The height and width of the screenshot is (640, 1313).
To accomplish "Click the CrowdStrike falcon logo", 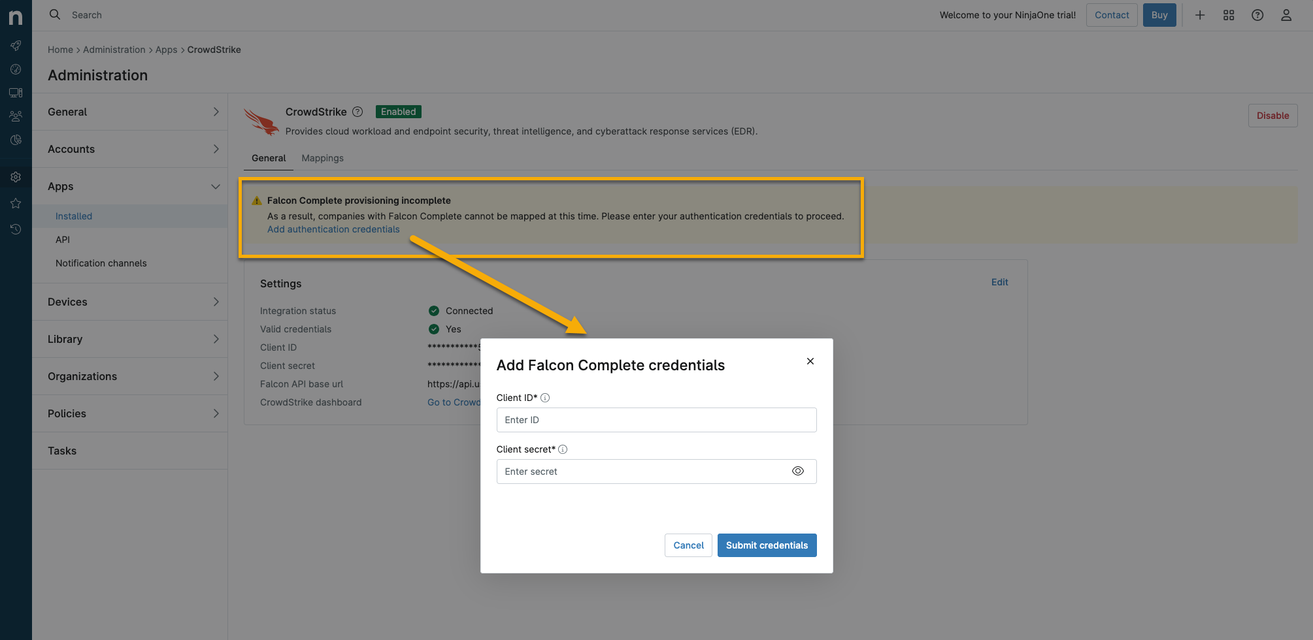I will 261,121.
